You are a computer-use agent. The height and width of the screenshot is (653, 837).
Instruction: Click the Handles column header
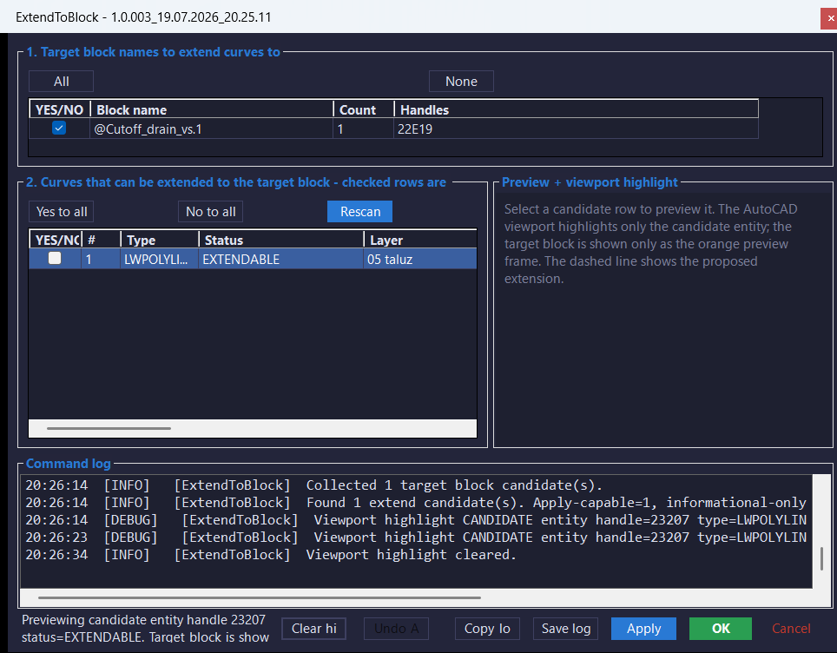(576, 109)
